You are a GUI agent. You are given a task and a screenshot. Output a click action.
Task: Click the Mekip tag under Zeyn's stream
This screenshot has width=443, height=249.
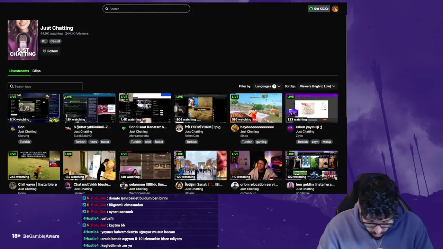pyautogui.click(x=327, y=142)
